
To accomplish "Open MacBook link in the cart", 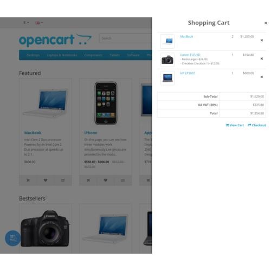I will tap(186, 37).
